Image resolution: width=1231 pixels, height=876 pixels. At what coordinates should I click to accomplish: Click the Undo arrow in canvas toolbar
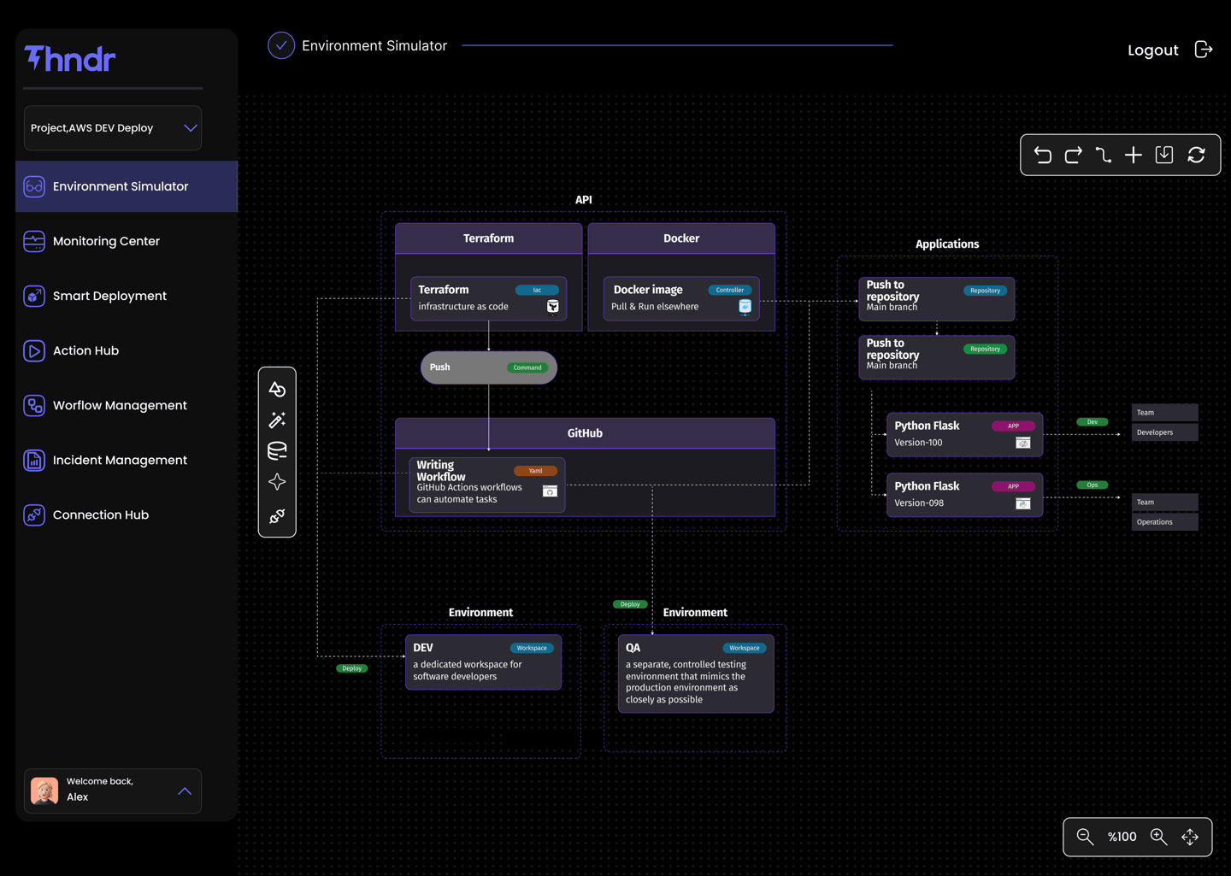(x=1043, y=155)
